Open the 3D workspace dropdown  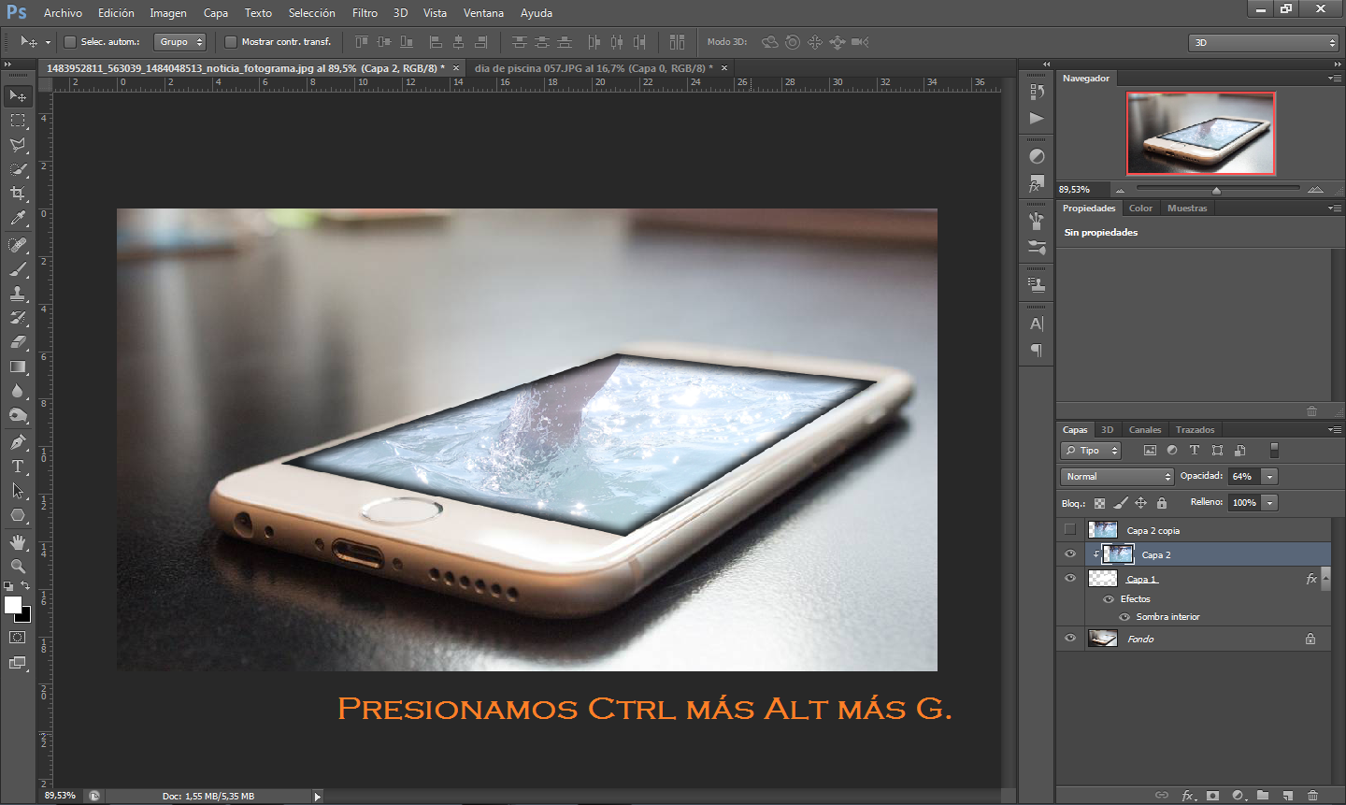[x=1264, y=42]
